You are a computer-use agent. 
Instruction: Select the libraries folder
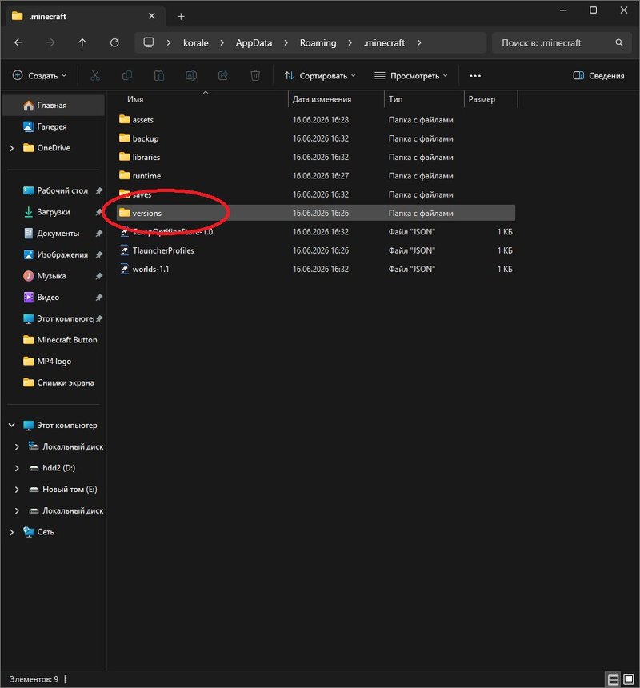click(316, 157)
